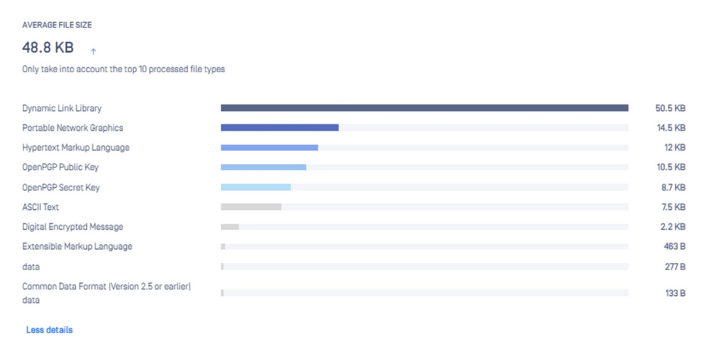Click the Dynamic Link Library bar
The height and width of the screenshot is (357, 714).
coord(424,108)
